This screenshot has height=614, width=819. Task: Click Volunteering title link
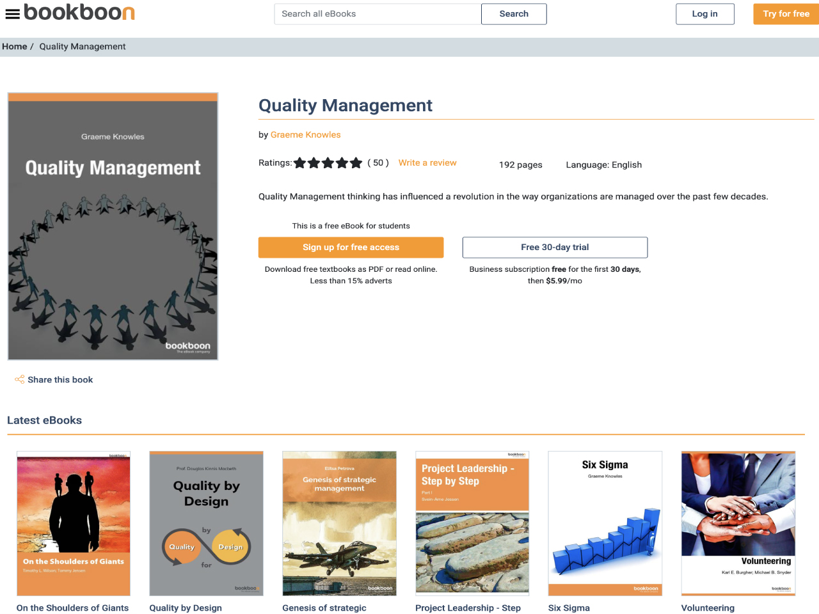708,608
